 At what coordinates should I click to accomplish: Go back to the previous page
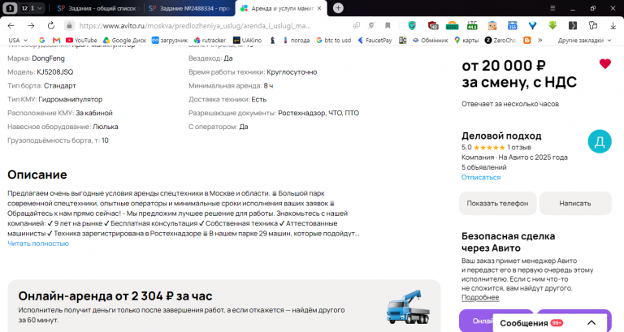[x=11, y=25]
